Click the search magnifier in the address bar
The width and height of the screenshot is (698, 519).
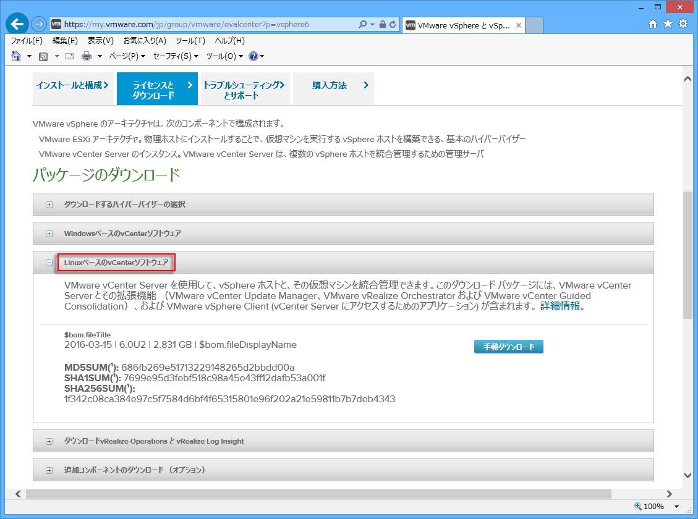363,25
